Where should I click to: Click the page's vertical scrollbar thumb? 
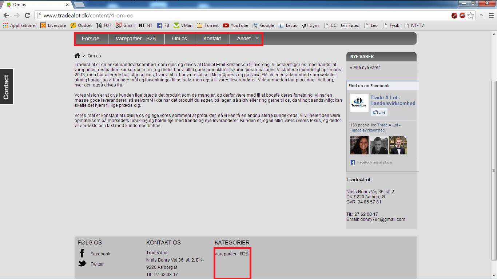(494, 170)
